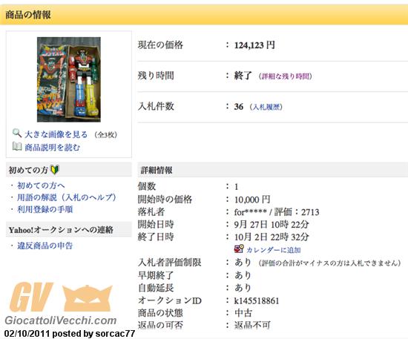Click the green-yellow beginner badge icon
This screenshot has width=408, height=339.
[x=54, y=170]
